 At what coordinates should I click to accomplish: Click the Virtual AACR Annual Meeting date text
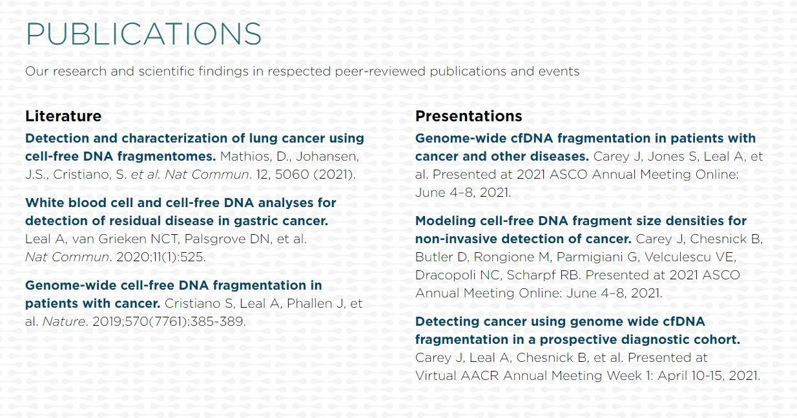pos(588,375)
